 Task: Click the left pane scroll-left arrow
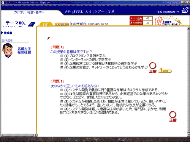click(x=3, y=135)
